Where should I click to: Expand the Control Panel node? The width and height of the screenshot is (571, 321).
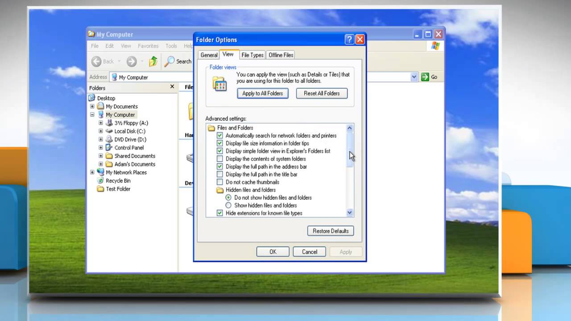[x=101, y=148]
